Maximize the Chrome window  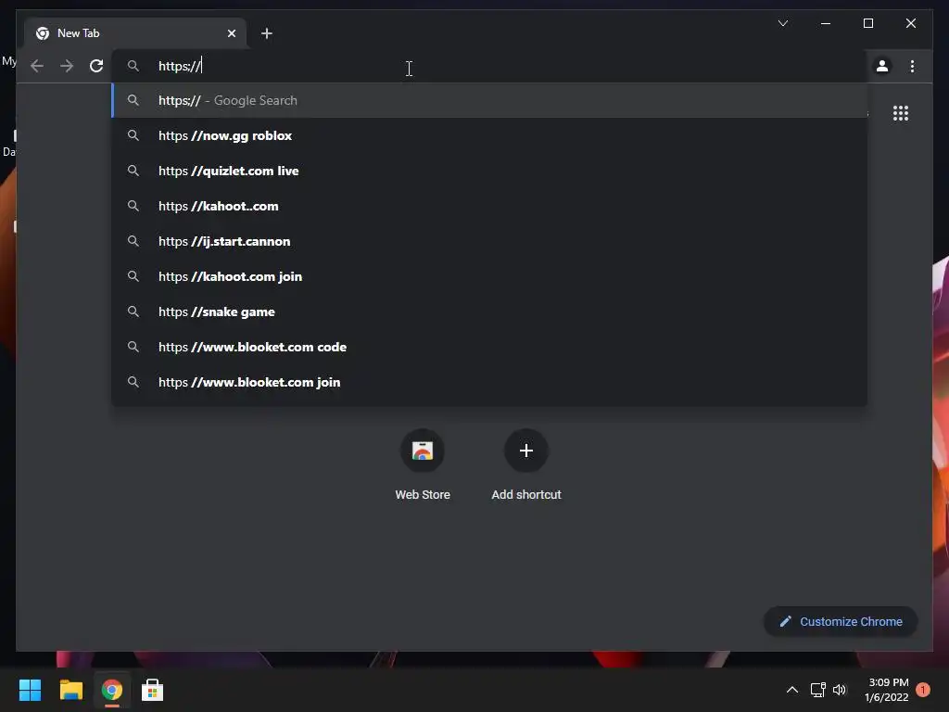[867, 23]
